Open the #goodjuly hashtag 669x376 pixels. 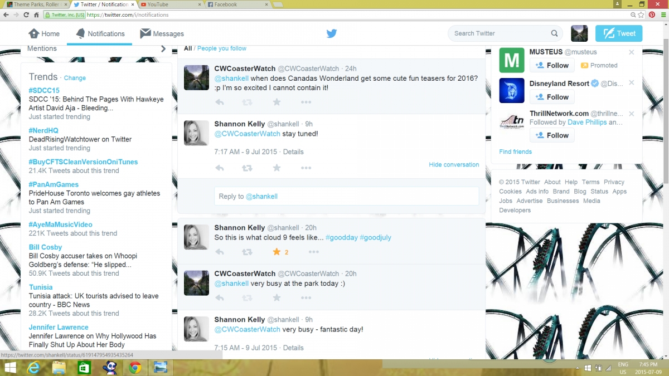point(376,237)
